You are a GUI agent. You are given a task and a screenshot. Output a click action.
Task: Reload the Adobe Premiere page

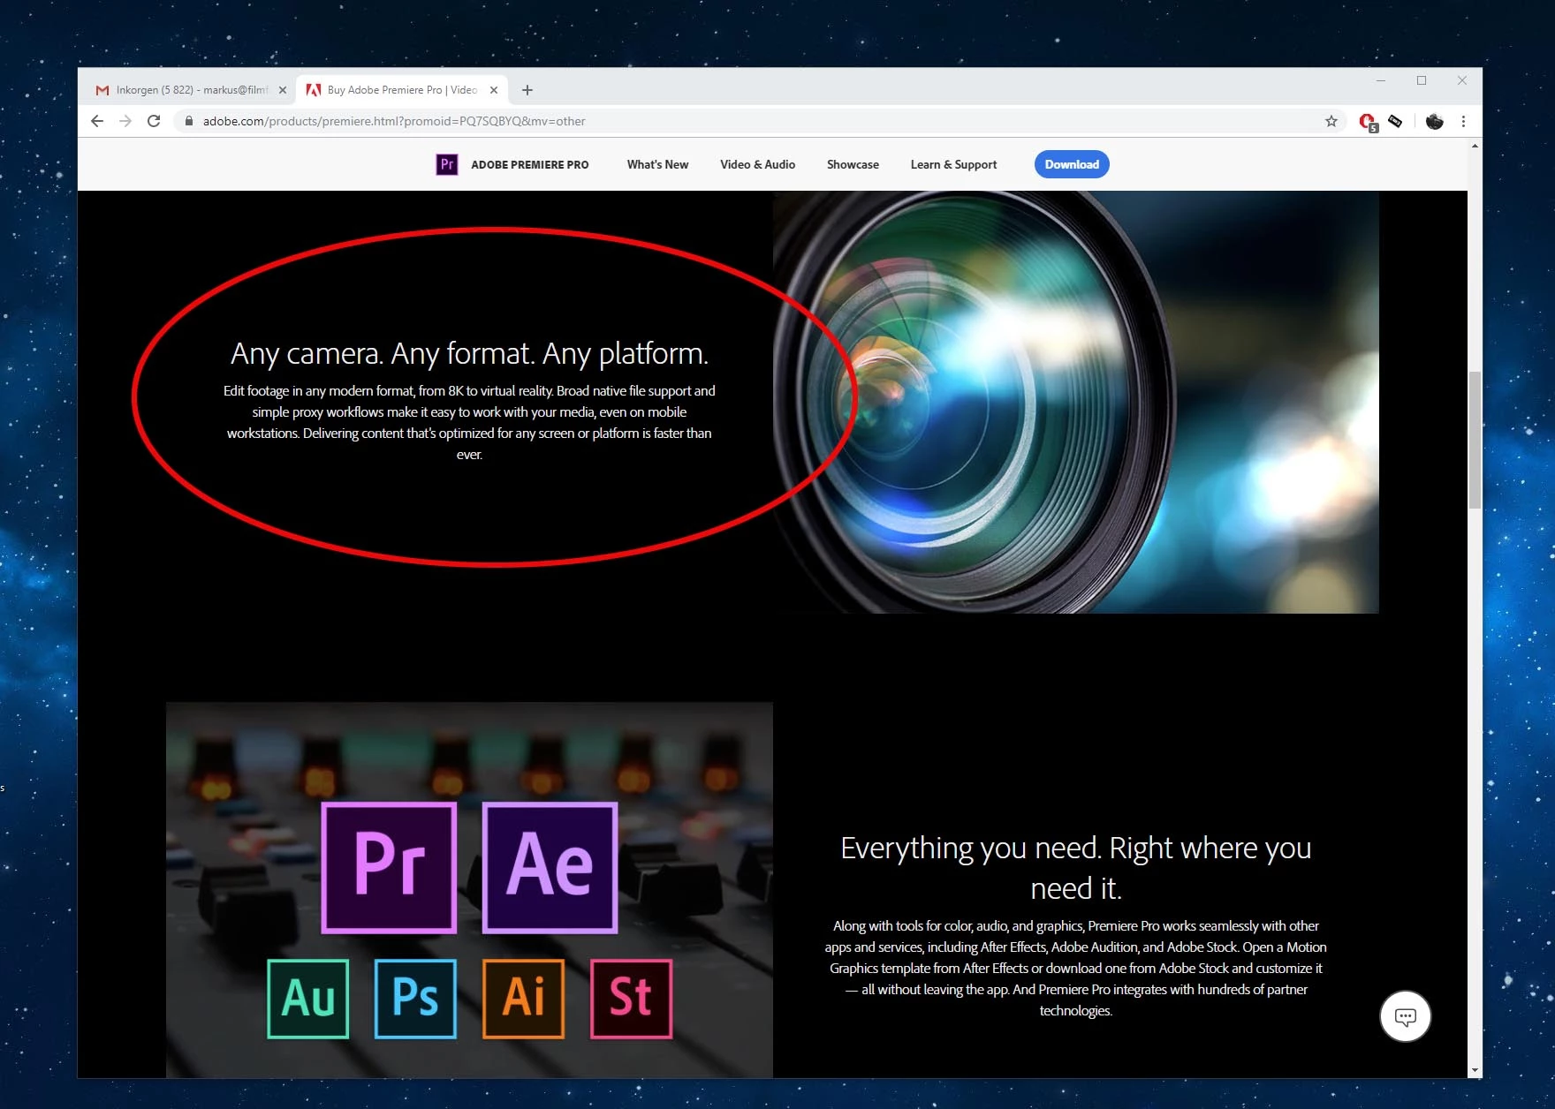coord(154,121)
